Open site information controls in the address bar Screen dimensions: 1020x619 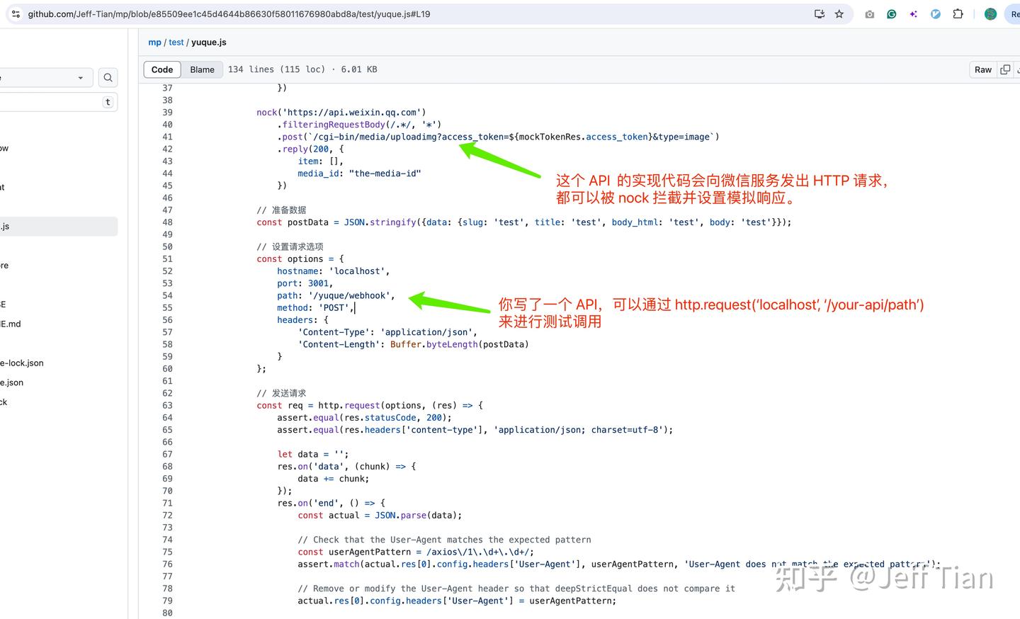(15, 13)
